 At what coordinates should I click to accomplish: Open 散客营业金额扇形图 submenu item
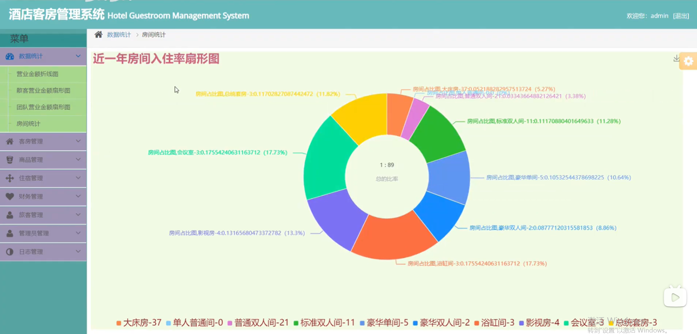[43, 90]
